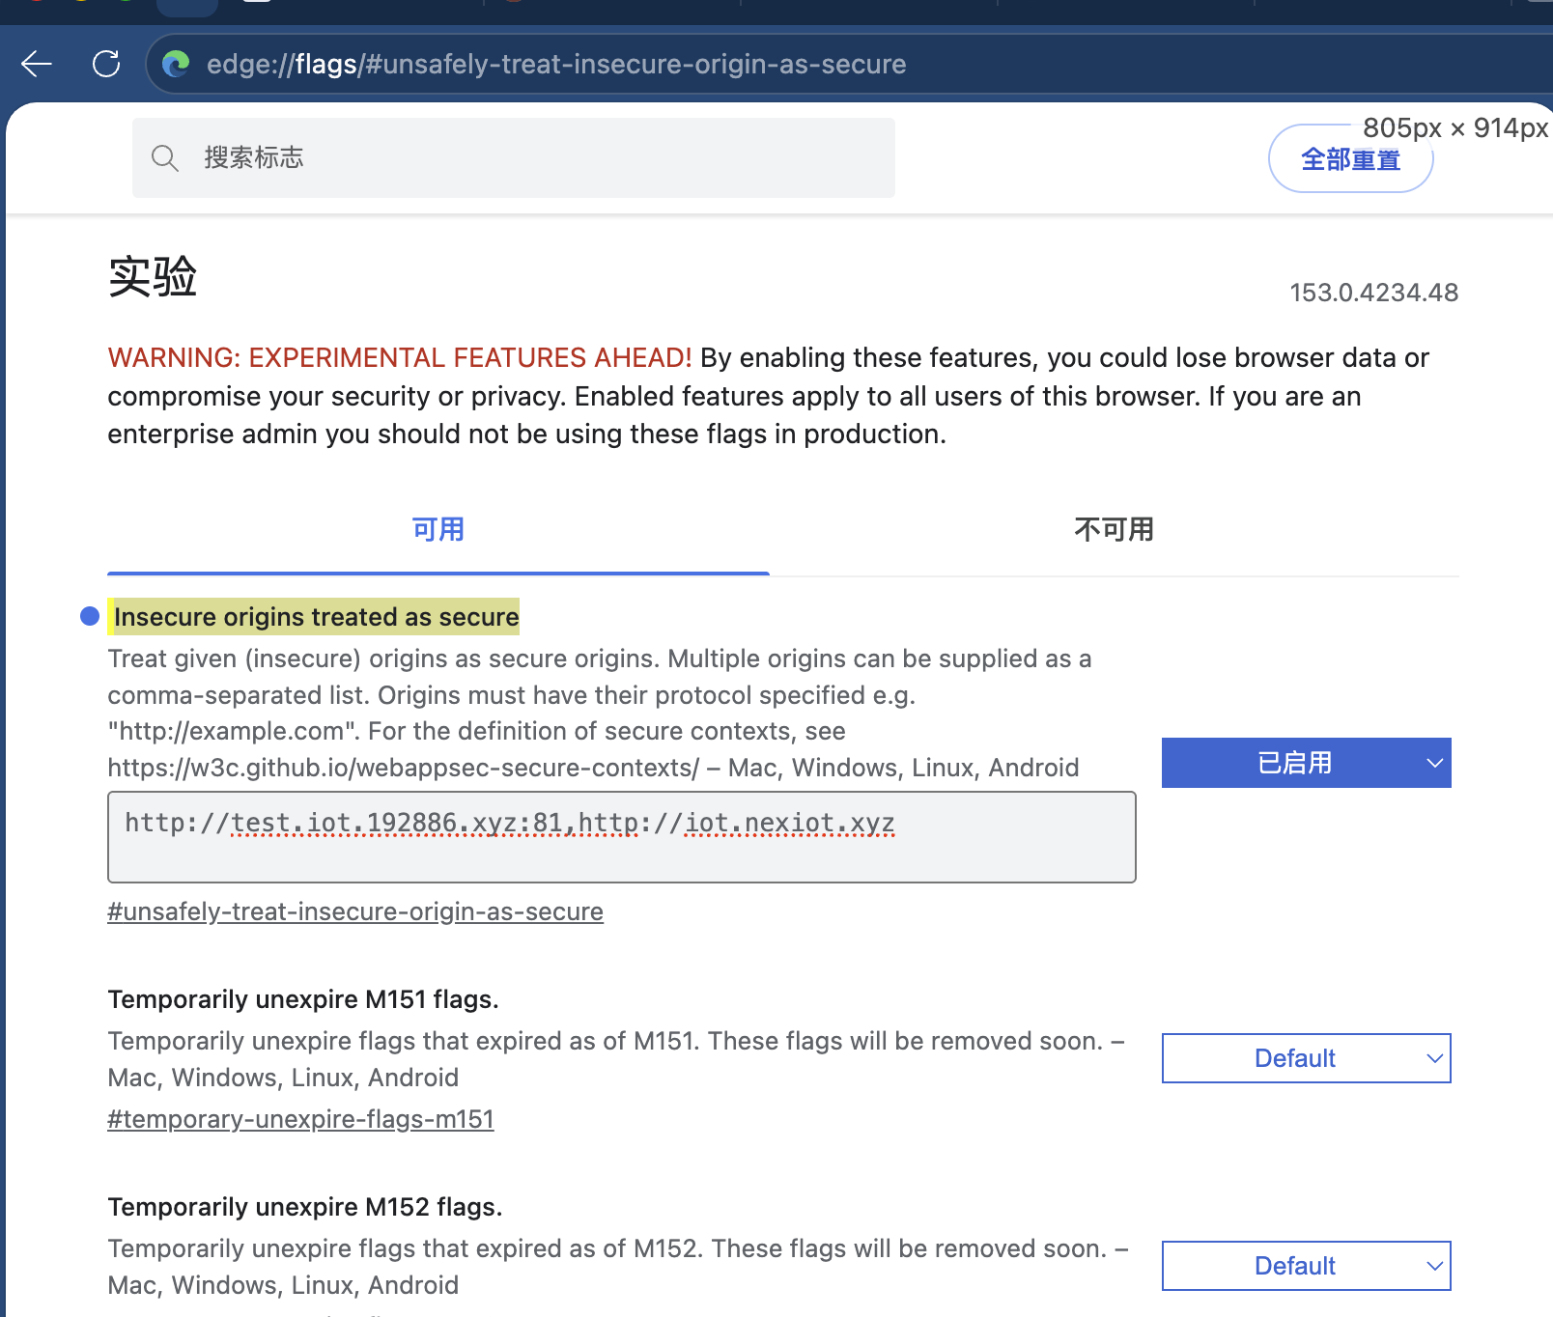
Task: Click the Edge logo in address bar
Action: pos(176,64)
